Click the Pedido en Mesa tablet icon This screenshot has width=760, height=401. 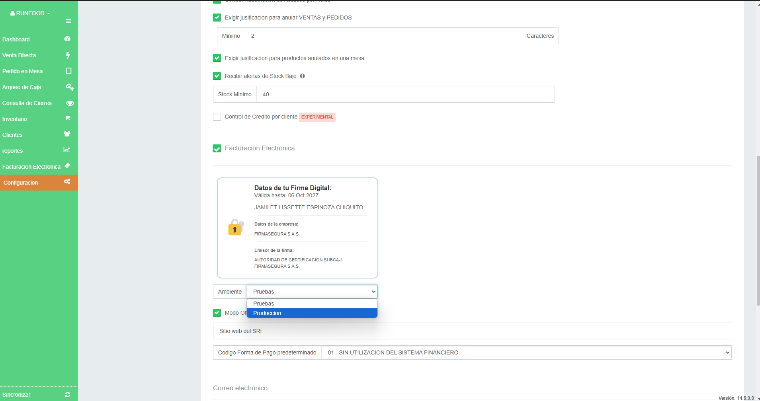pyautogui.click(x=68, y=71)
